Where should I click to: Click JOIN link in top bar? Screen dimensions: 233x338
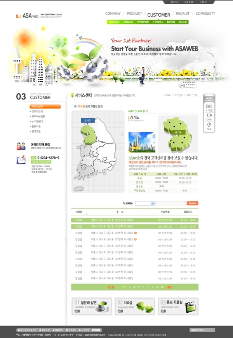(203, 2)
